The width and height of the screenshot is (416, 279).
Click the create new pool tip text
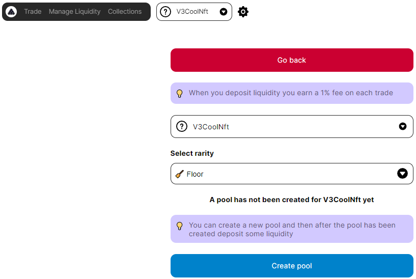tap(292, 229)
